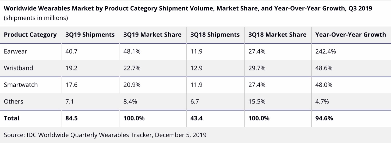The image size is (391, 143).
Task: Click Smartwatch's 17.6 shipments value
Action: pyautogui.click(x=71, y=85)
